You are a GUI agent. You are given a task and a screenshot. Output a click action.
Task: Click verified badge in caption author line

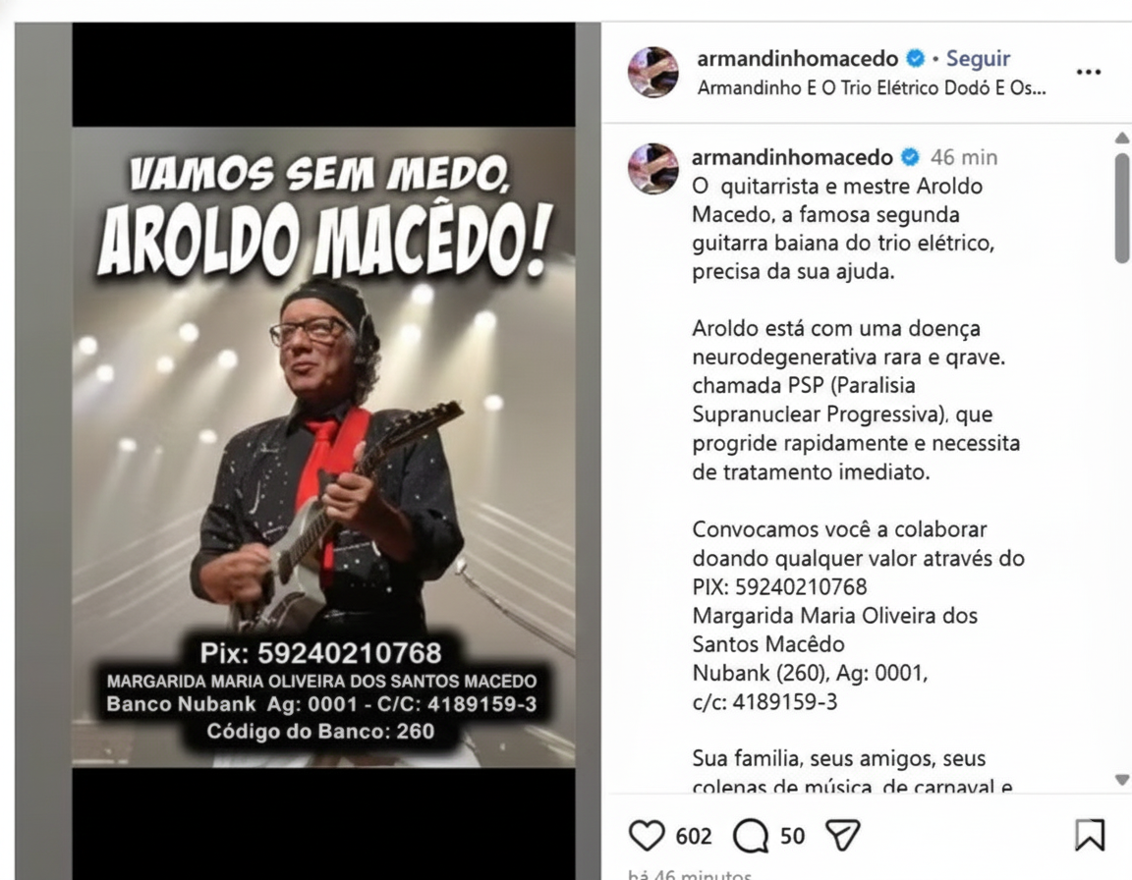[x=910, y=157]
